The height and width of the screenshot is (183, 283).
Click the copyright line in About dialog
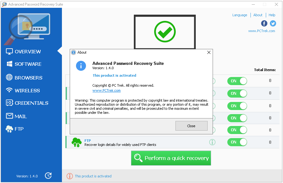coord(123,85)
